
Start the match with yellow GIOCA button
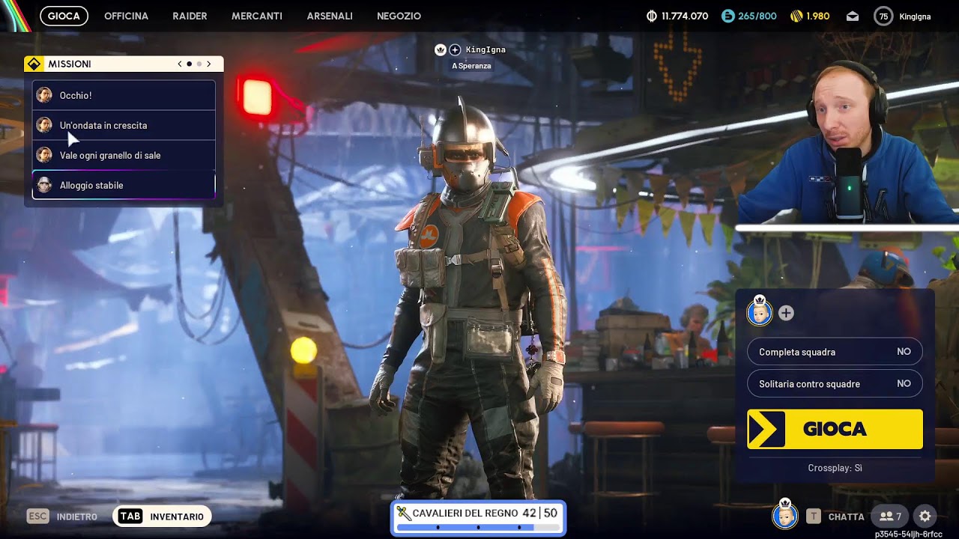tap(835, 429)
